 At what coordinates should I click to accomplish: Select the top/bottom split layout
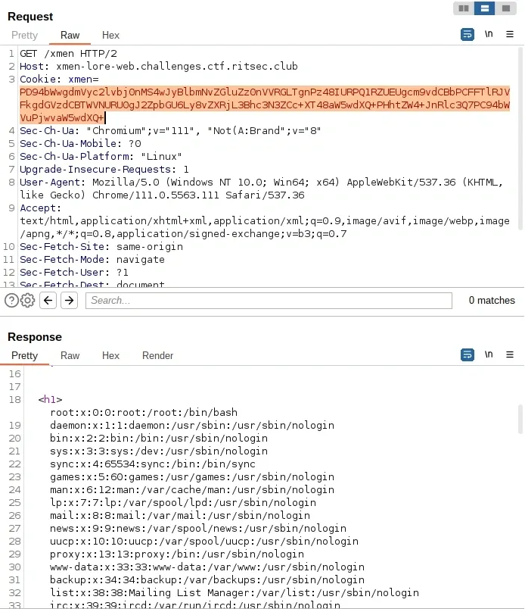(486, 8)
